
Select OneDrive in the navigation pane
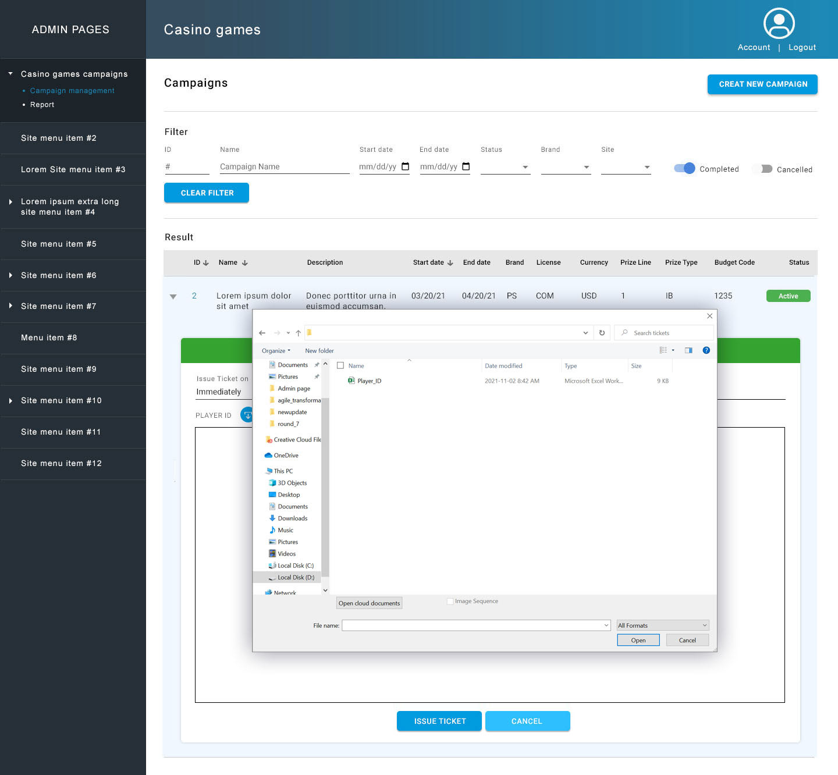(281, 455)
